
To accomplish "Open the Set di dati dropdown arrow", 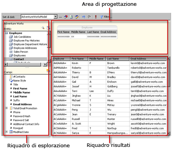I will [56, 17].
